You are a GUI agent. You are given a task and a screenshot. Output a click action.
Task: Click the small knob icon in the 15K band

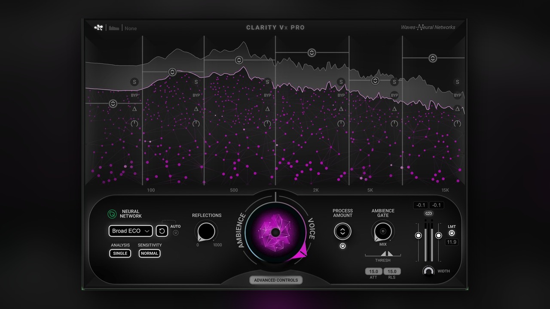click(x=457, y=124)
